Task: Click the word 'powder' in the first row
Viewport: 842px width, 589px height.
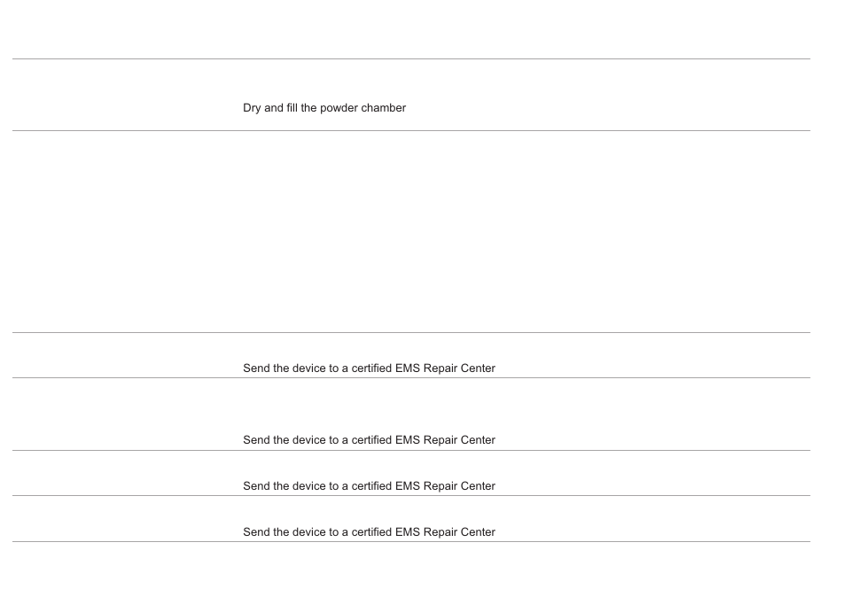Action: click(x=339, y=108)
